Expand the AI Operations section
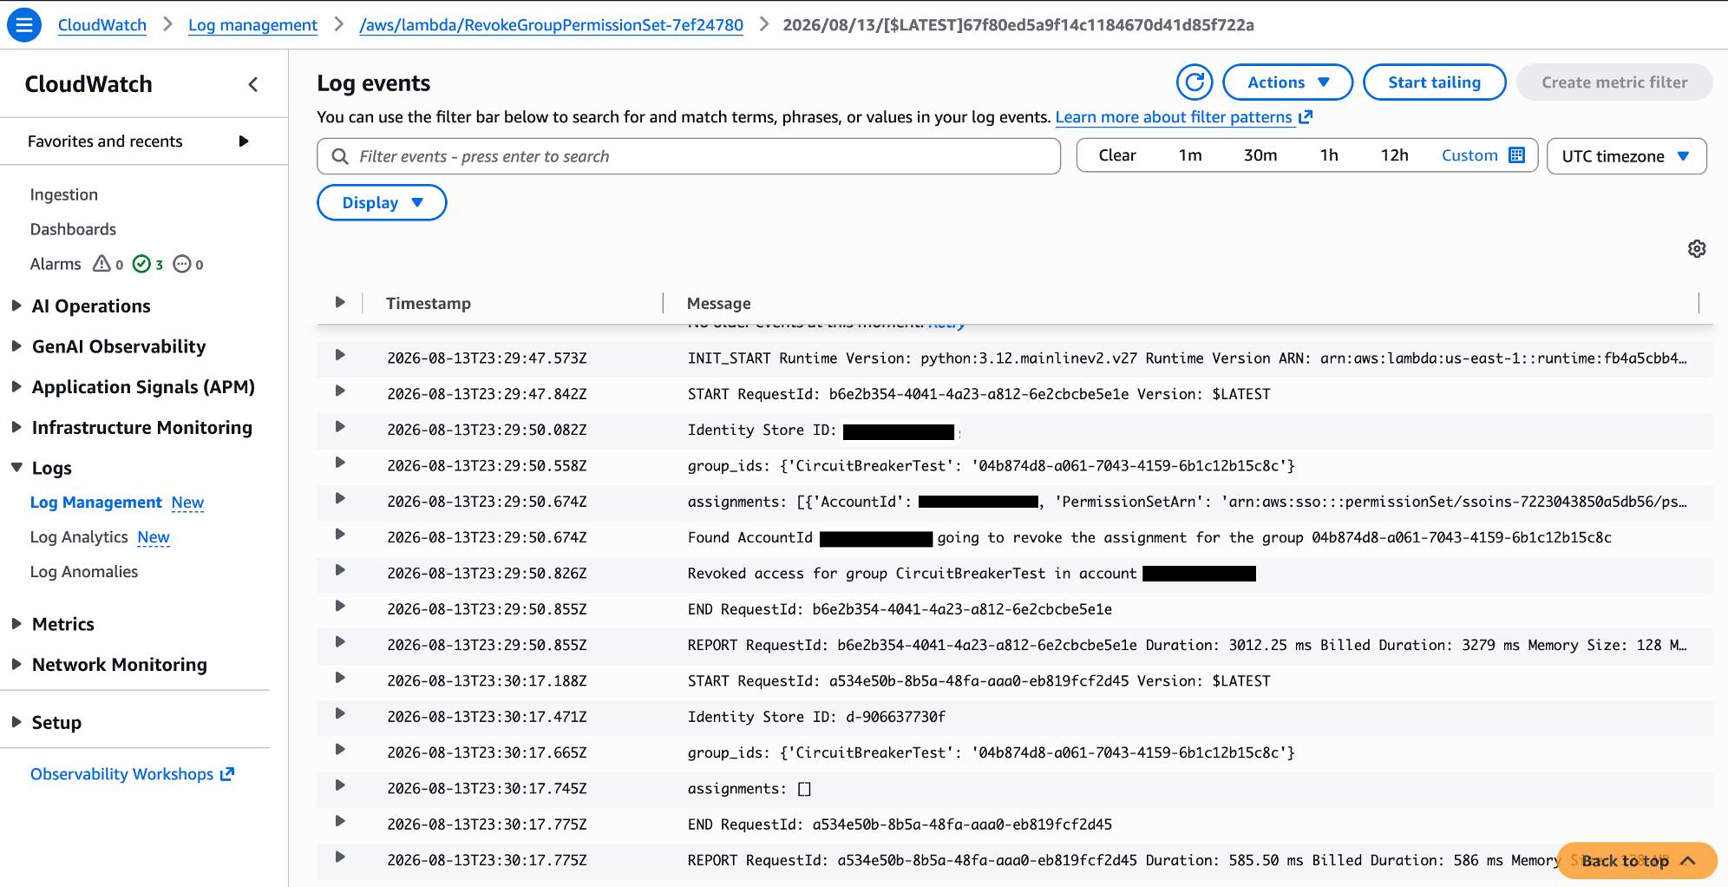Screen dimensions: 1728x887 click(16, 306)
